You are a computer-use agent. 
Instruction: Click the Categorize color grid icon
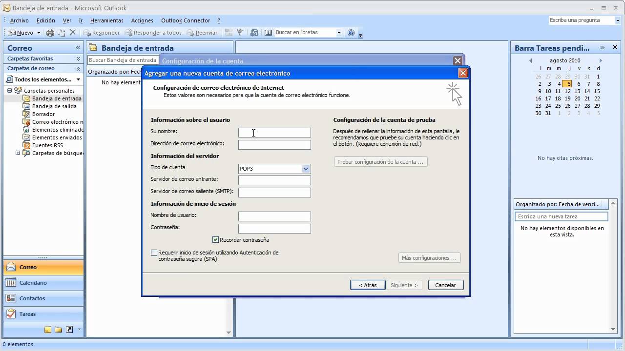[229, 33]
